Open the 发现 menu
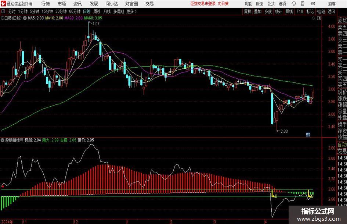The height and width of the screenshot is (224, 347). click(x=94, y=4)
